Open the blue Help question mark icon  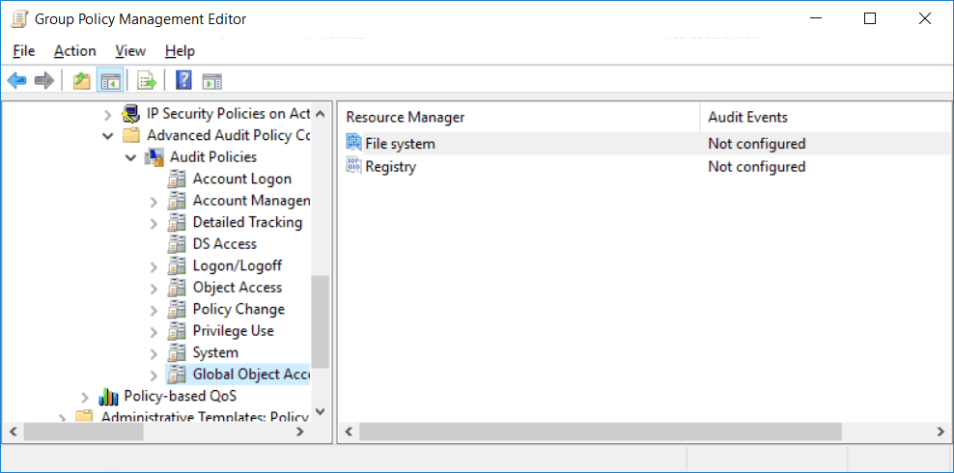[x=183, y=80]
